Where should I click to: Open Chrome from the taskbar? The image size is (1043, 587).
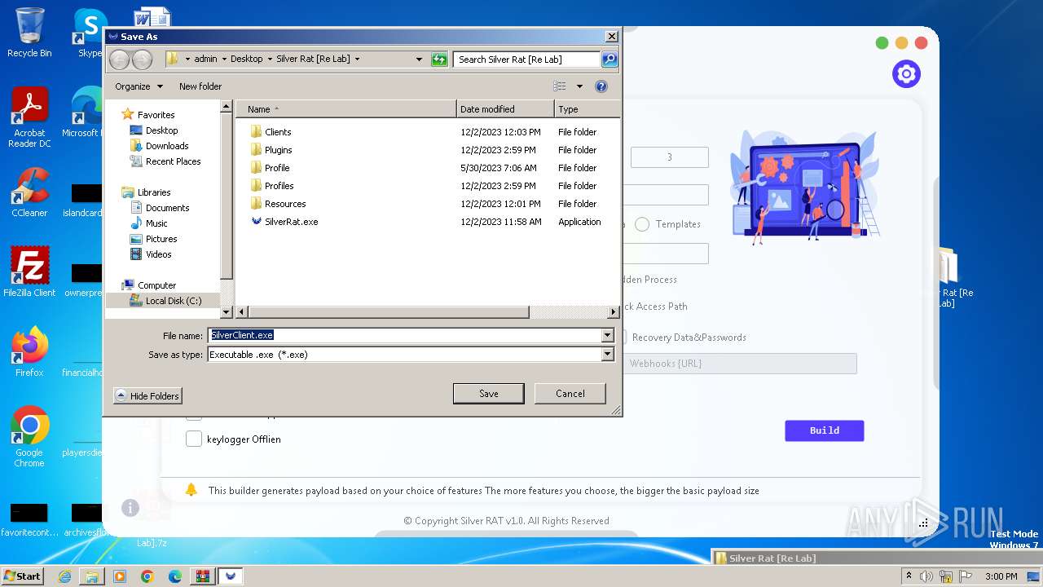pyautogui.click(x=147, y=576)
